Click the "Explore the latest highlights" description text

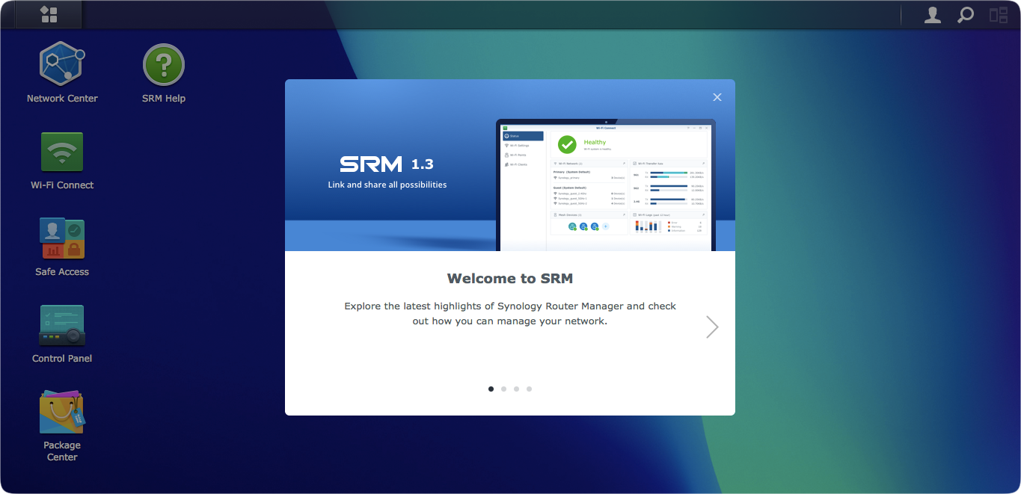click(x=510, y=313)
